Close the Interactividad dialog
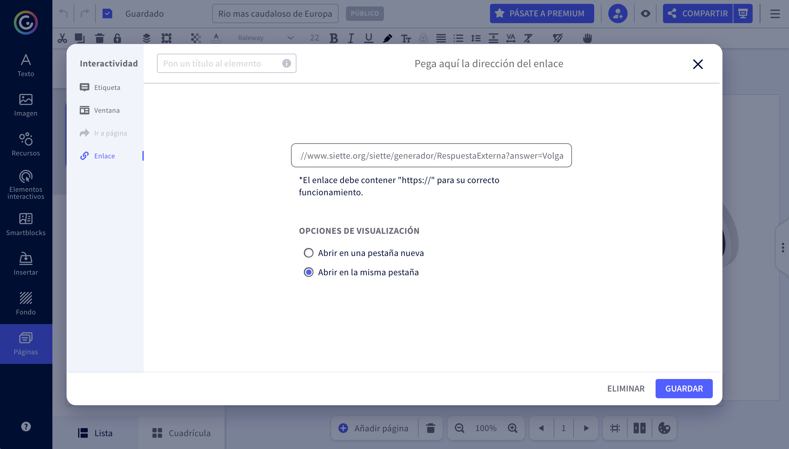Screen dimensions: 789x449 pyautogui.click(x=698, y=64)
